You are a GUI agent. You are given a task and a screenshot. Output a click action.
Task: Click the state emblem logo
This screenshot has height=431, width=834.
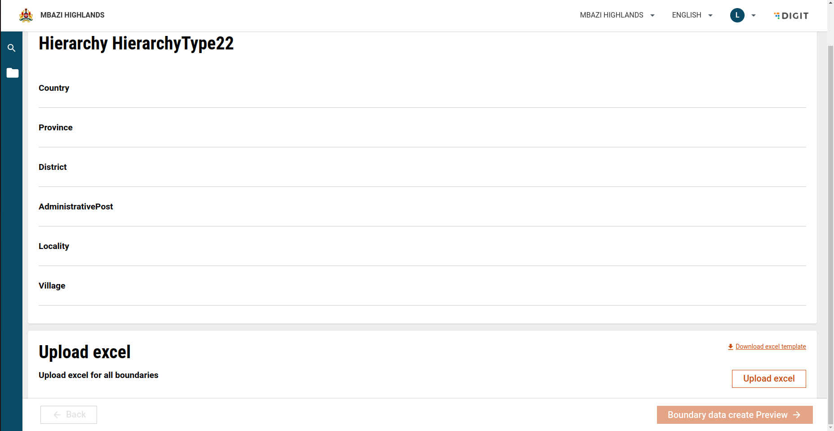tap(26, 15)
